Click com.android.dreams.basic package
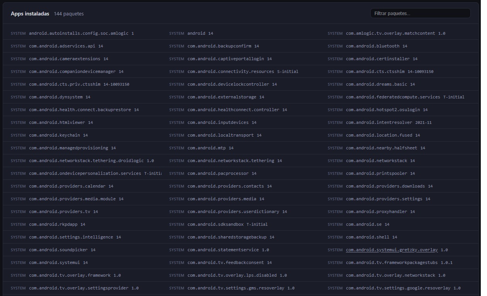This screenshot has width=487, height=296. [x=376, y=84]
